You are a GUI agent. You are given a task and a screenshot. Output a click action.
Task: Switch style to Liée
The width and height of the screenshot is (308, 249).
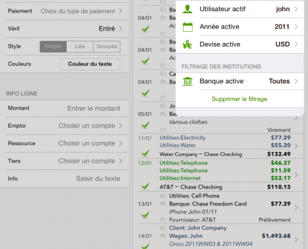(x=80, y=47)
